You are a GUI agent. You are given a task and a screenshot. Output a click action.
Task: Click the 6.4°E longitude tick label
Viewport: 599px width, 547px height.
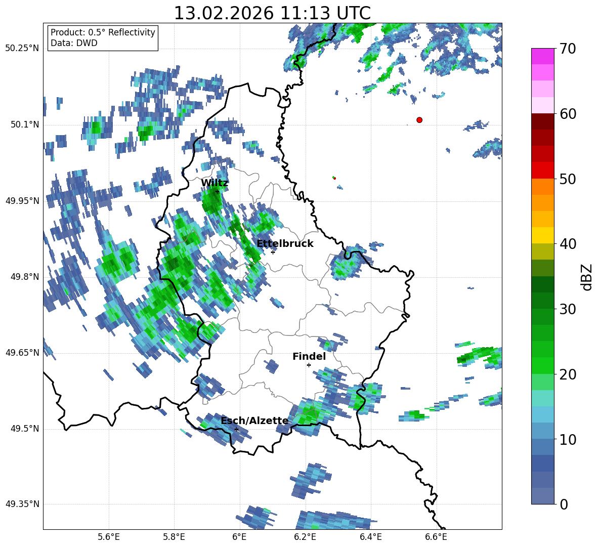370,537
